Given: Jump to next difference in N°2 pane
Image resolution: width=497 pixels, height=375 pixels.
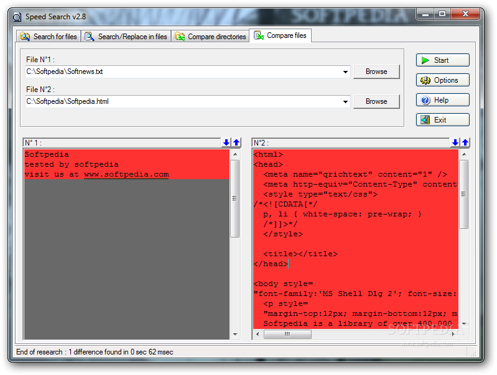Looking at the screenshot, I should 455,142.
